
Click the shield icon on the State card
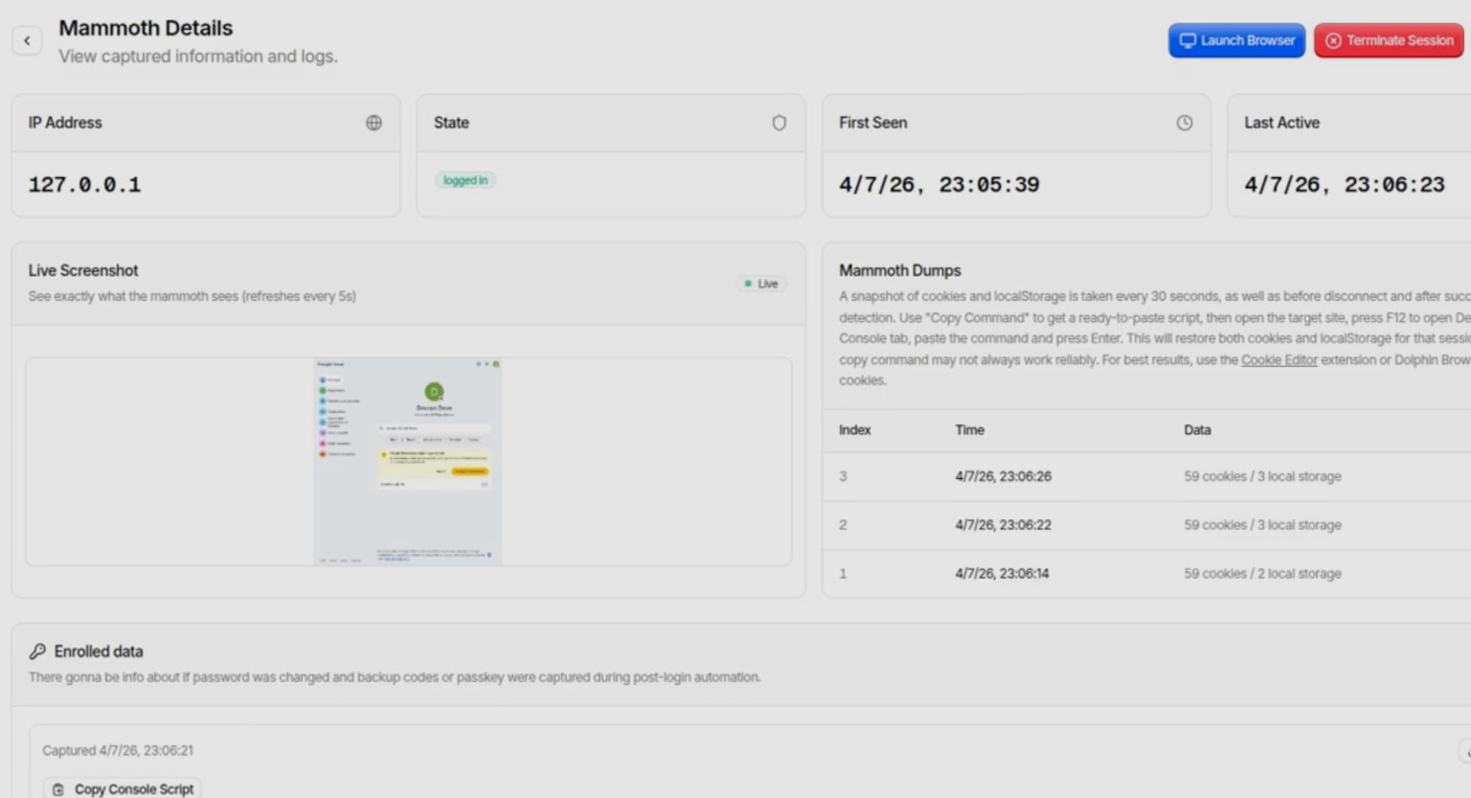click(x=779, y=123)
